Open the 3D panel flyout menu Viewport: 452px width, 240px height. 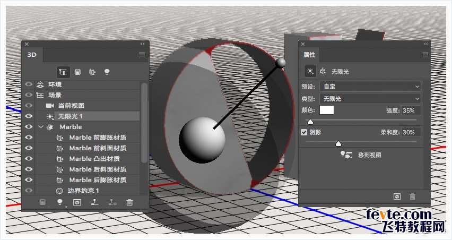(x=142, y=54)
